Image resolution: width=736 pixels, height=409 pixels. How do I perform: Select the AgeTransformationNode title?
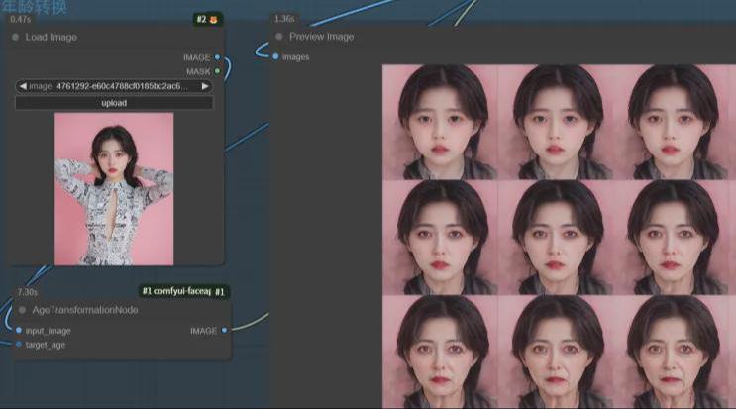pyautogui.click(x=85, y=310)
